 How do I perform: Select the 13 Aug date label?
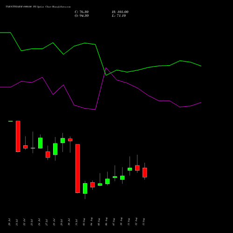[144, 221]
